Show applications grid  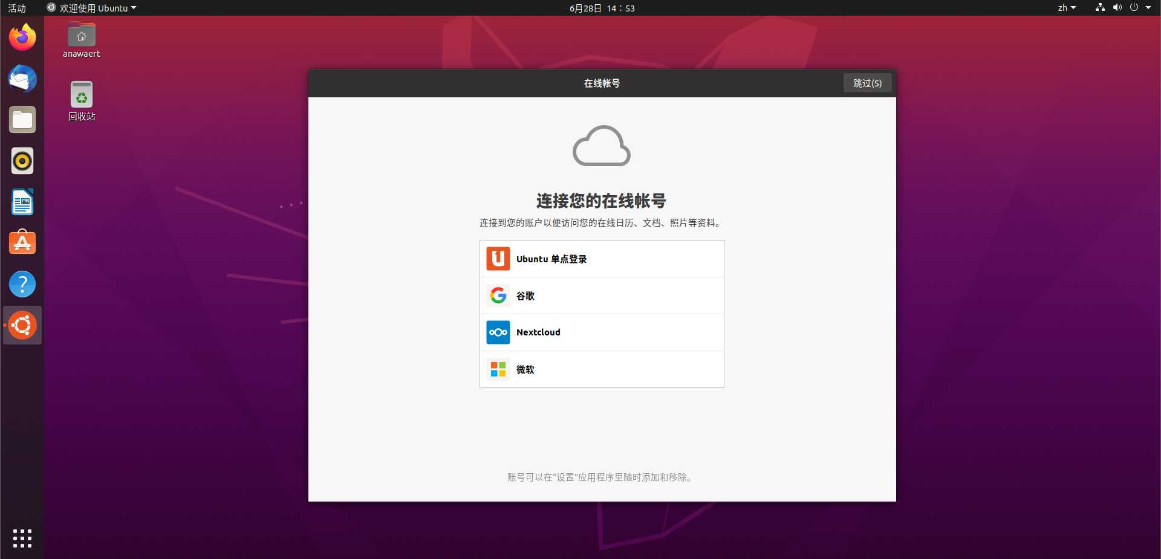(x=22, y=538)
